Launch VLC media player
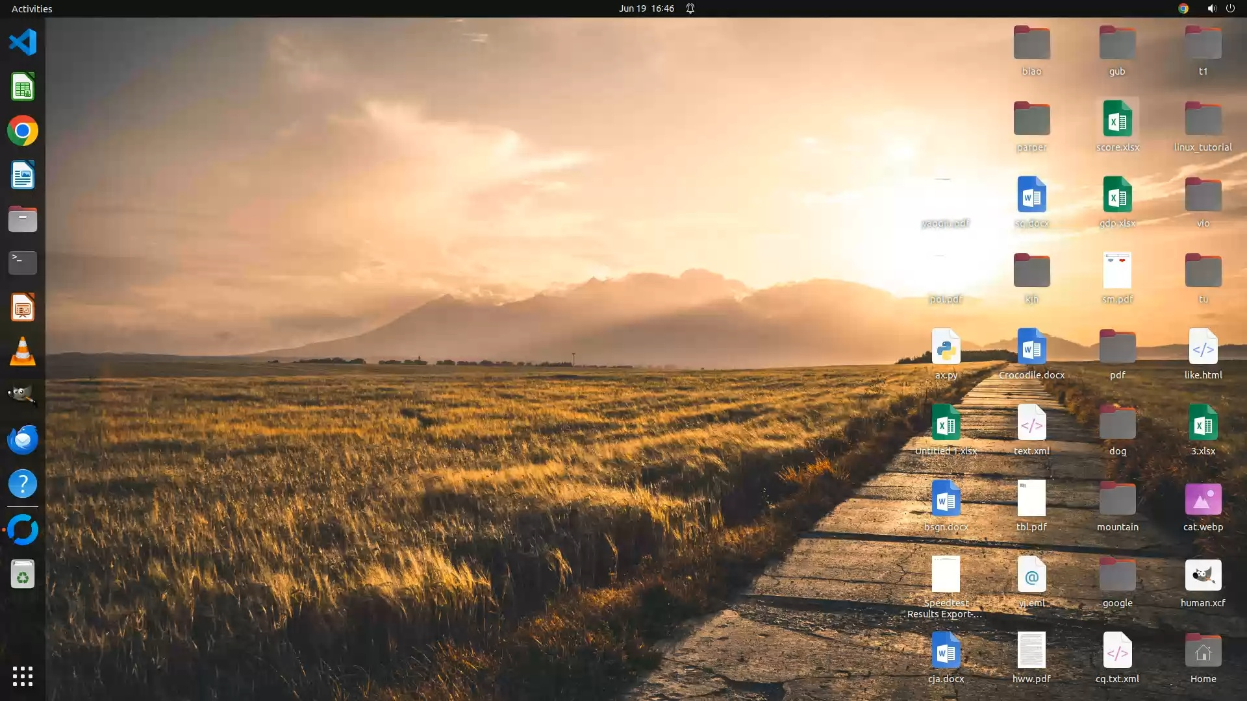 click(x=23, y=352)
